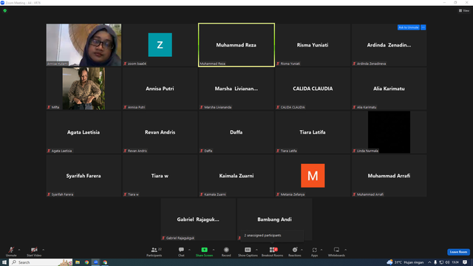
Task: Open Whiteboards
Action: [x=336, y=251]
